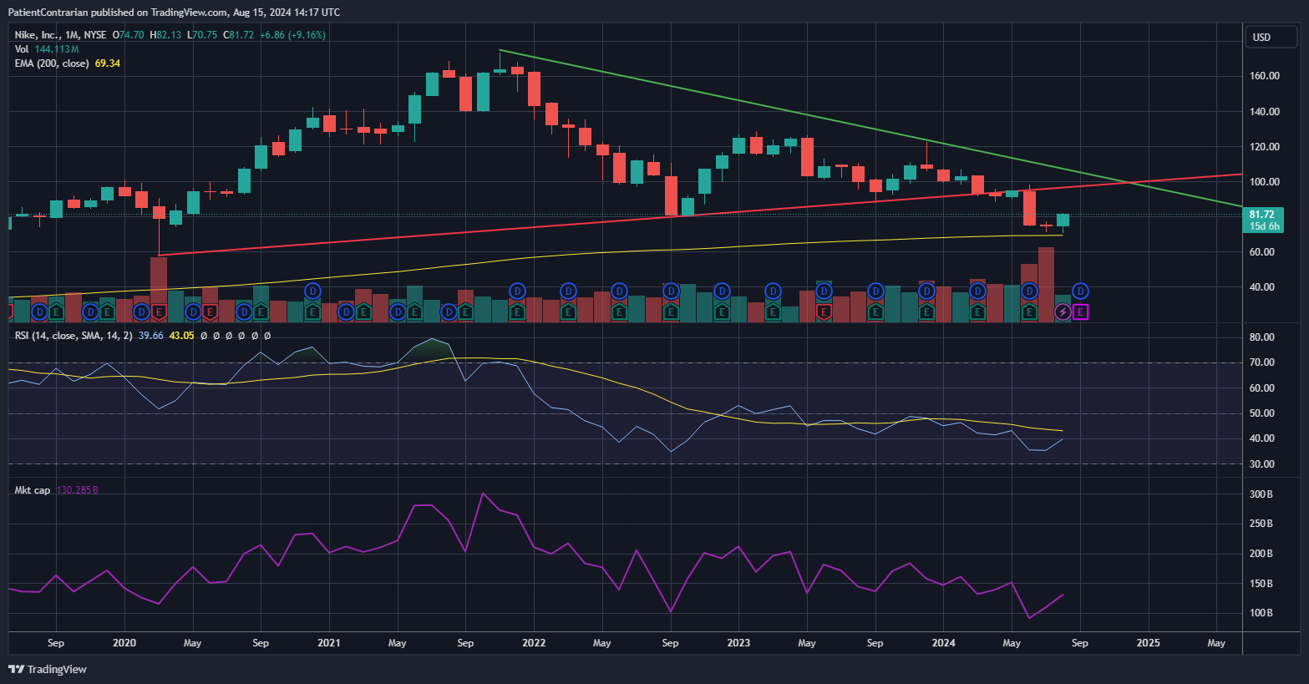The height and width of the screenshot is (684, 1309).
Task: Click the '69.34' EMA value
Action: (x=108, y=63)
